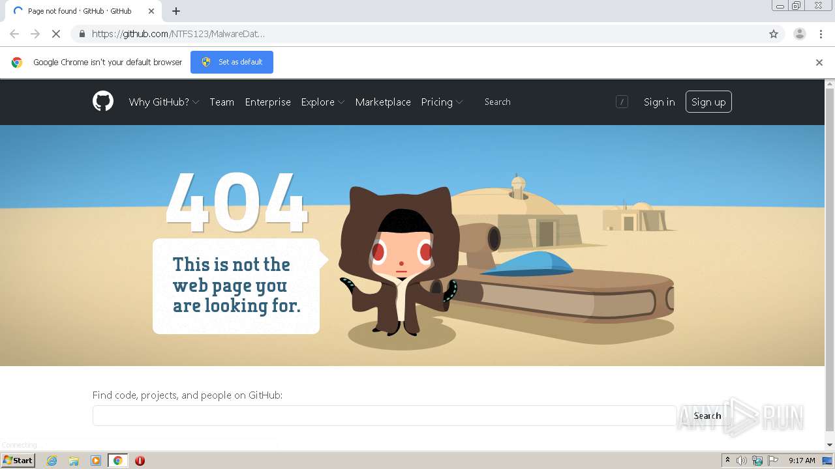
Task: Click the Sign in link
Action: 659,102
